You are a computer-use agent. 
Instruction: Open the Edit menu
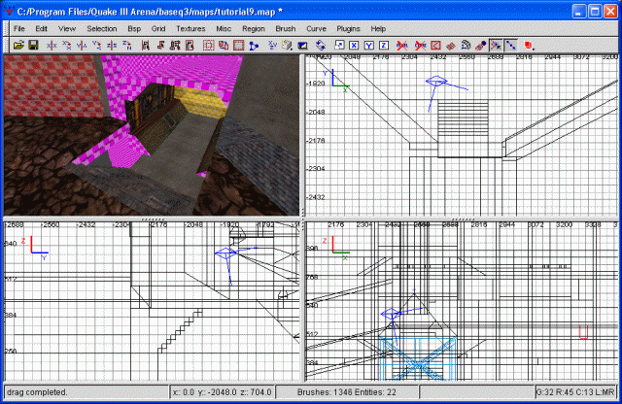(x=41, y=28)
